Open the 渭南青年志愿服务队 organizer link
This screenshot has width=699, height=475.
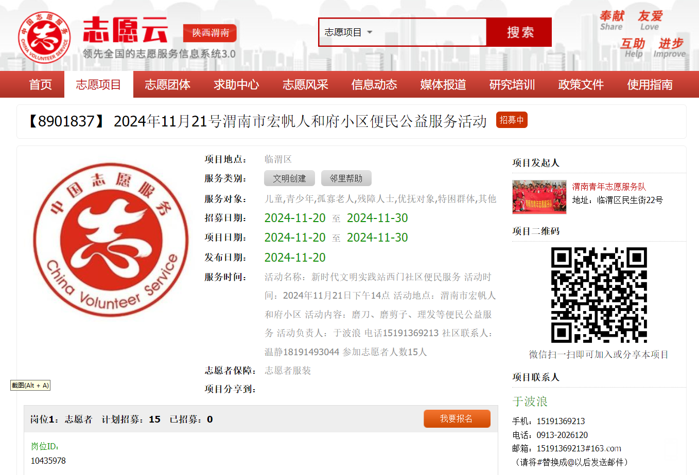609,187
